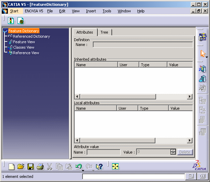Undo with the green arrow icon
Image resolution: width=210 pixels, height=182 pixels.
click(79, 166)
